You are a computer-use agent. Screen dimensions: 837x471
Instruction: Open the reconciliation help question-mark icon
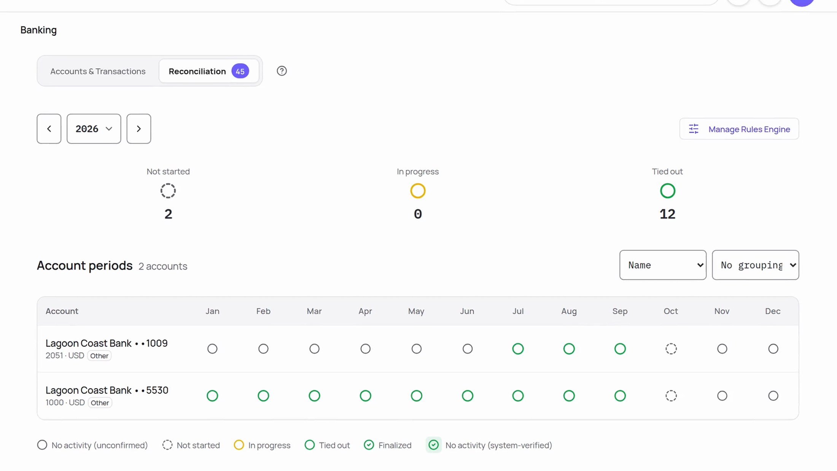coord(282,71)
